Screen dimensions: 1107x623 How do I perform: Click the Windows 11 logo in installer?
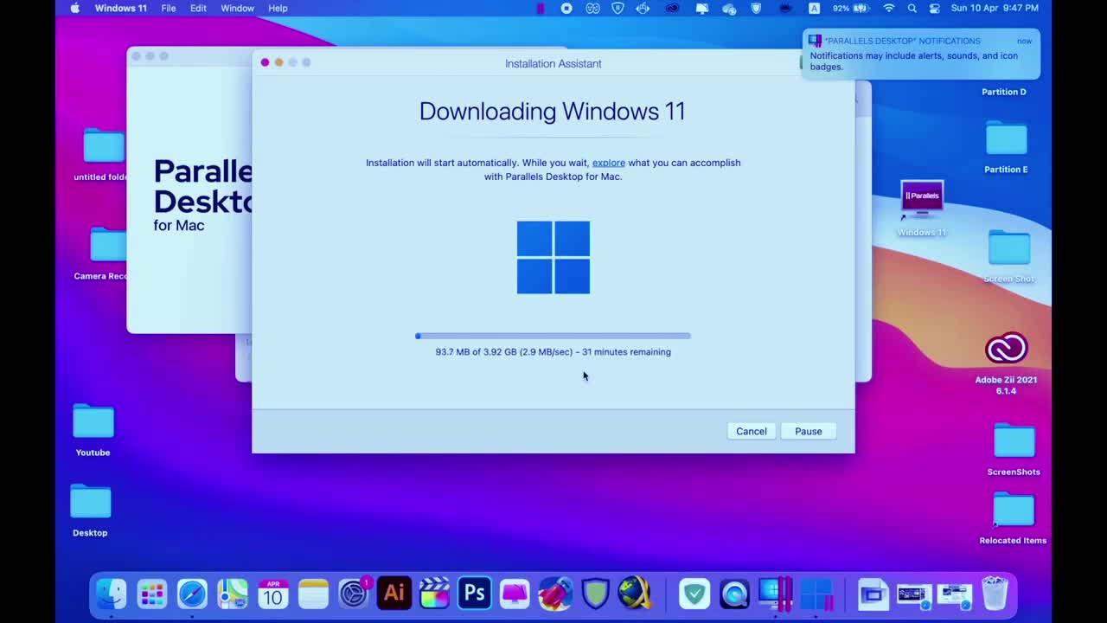pyautogui.click(x=553, y=257)
